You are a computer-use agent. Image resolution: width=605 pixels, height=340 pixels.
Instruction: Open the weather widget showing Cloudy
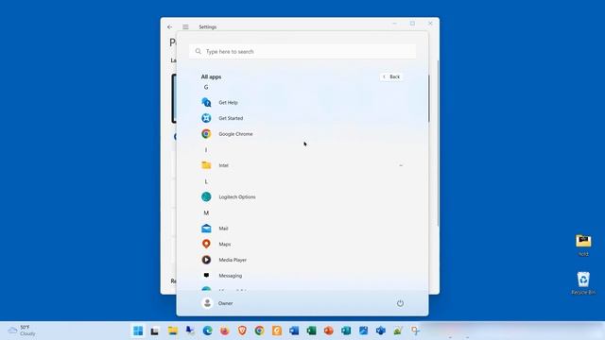pyautogui.click(x=23, y=331)
